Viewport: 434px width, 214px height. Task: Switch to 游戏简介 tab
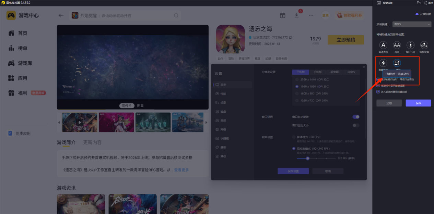(x=66, y=142)
